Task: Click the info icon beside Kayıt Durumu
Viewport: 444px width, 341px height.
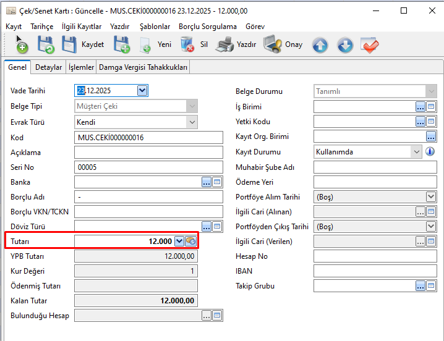Action: 430,151
